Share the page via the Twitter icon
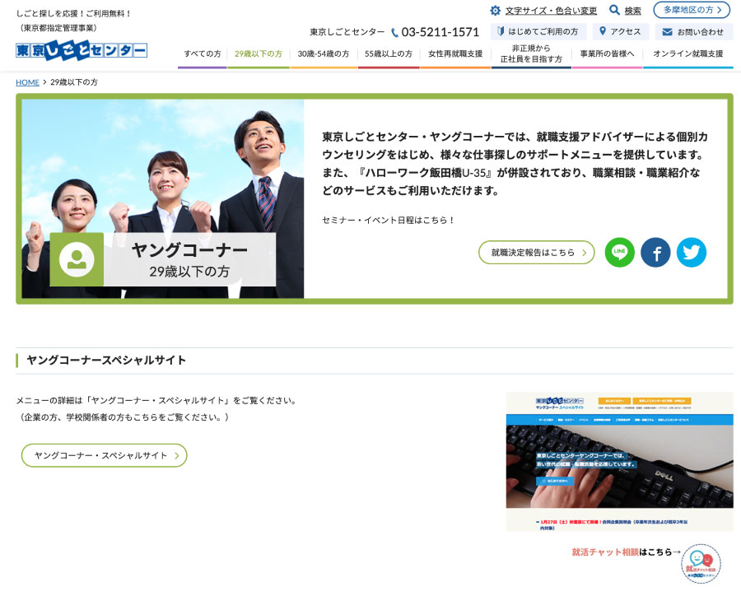Screen dimensions: 741x596 (x=692, y=253)
